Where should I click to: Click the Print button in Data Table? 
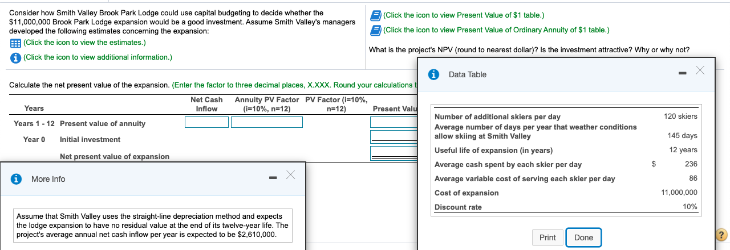(x=547, y=238)
